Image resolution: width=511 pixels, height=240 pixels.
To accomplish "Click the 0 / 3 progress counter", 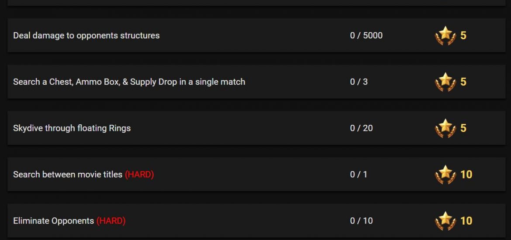I will (x=359, y=82).
